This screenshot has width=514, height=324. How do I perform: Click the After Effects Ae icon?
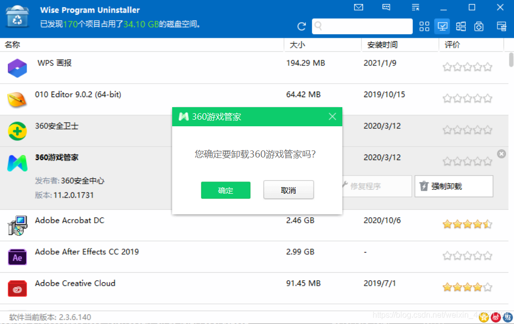point(17,257)
